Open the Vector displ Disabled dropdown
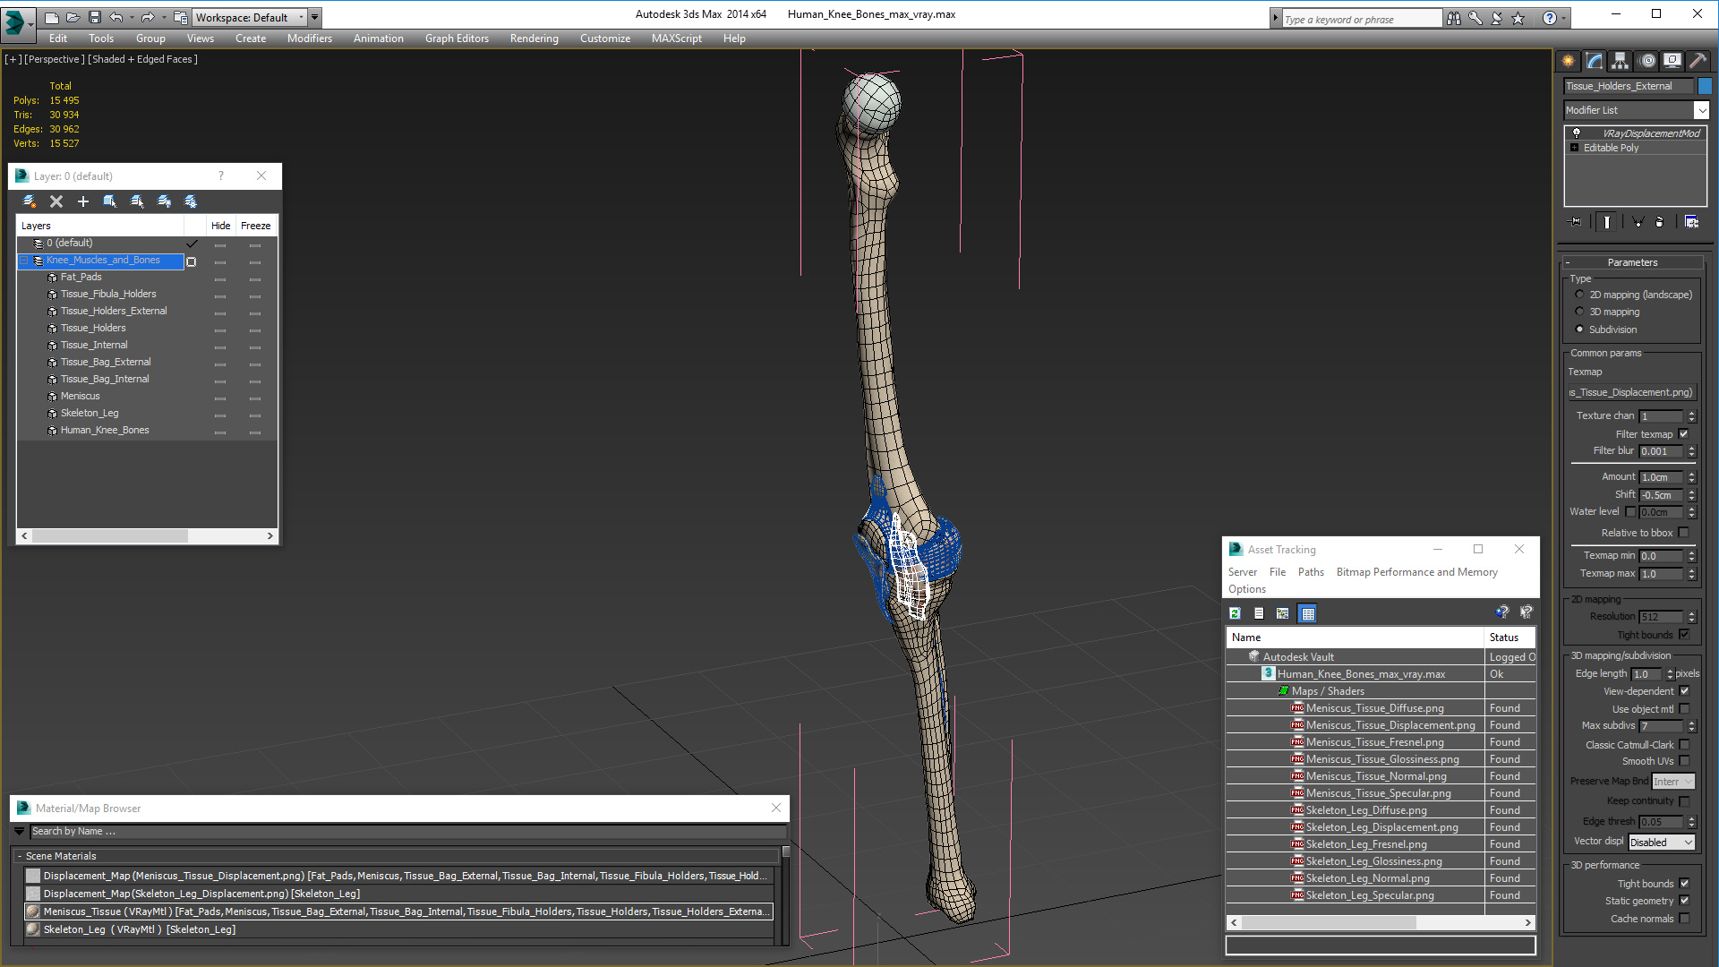The image size is (1719, 967). coord(1662,843)
